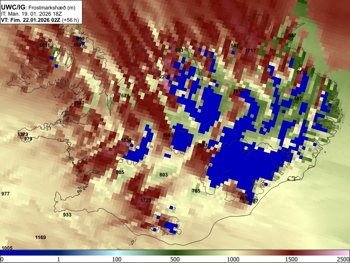The width and height of the screenshot is (350, 263).
Task: Click the legend label 2500
Action: point(344,259)
